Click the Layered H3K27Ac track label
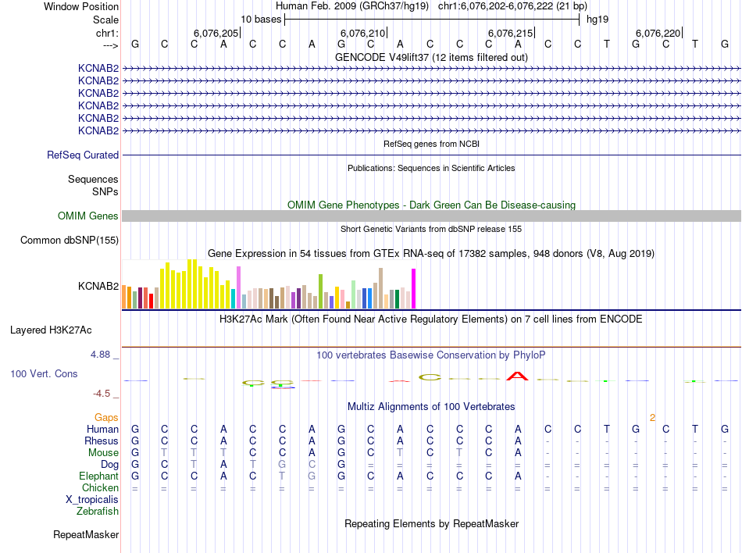Screen dimensions: 742x553 (x=51, y=330)
